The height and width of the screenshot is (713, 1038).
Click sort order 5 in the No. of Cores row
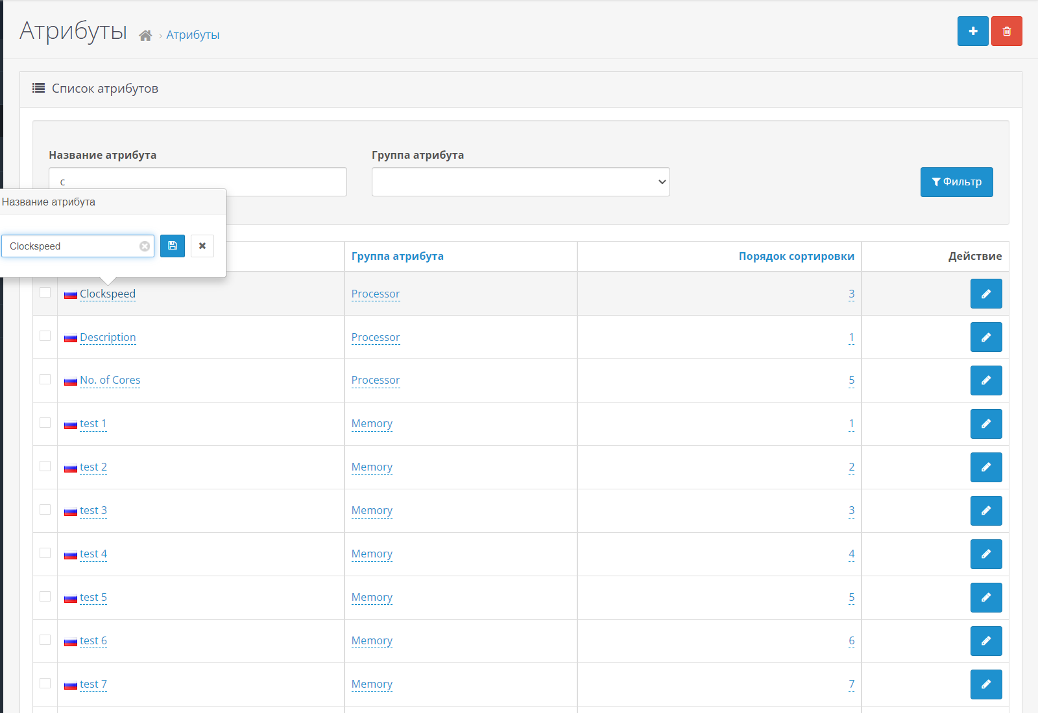pyautogui.click(x=851, y=380)
